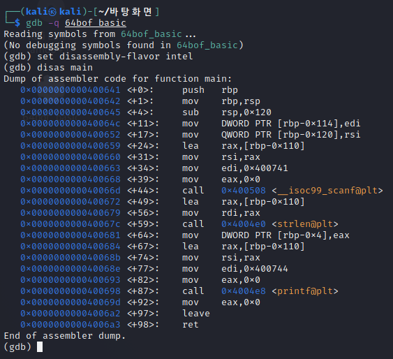Click the address 0x000000000040067c
Viewport: 393px width, 359px height.
point(71,224)
